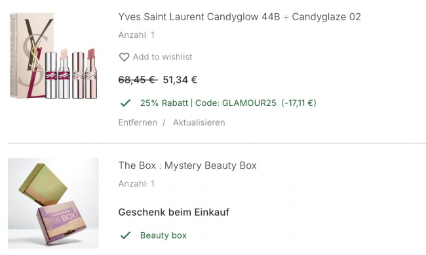Click the crossed-out 68,45 € price
Viewport: 426px width, 255px height.
pos(138,80)
